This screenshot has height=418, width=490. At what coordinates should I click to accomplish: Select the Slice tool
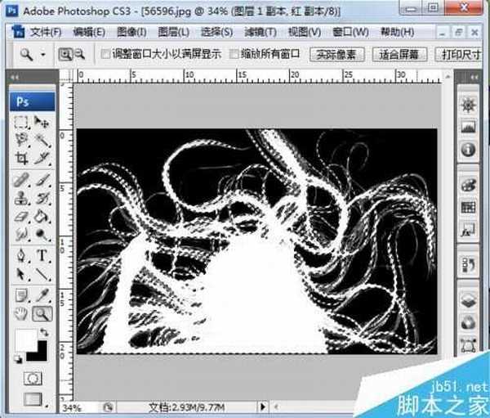pos(42,158)
